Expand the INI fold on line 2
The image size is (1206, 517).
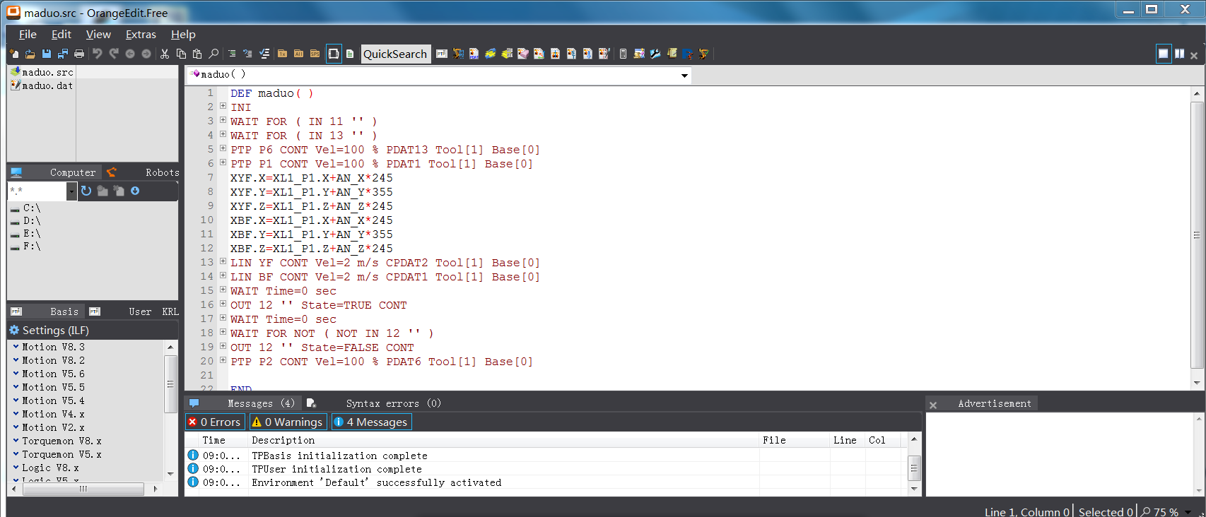pyautogui.click(x=223, y=107)
